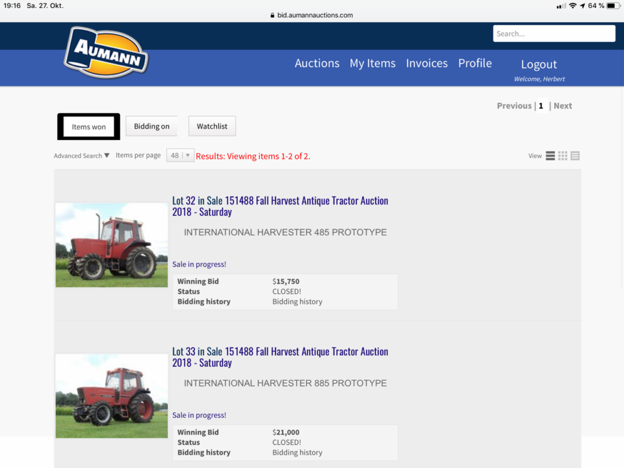Switch to list view icon
The width and height of the screenshot is (624, 468).
(x=550, y=156)
